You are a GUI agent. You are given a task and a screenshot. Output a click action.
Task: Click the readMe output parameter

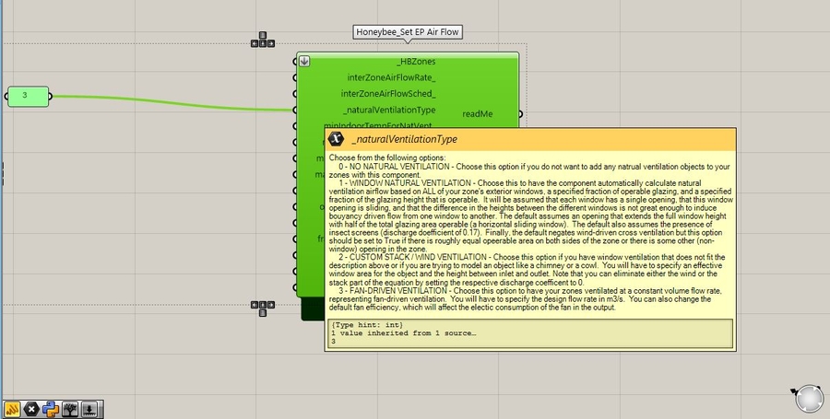tap(477, 114)
